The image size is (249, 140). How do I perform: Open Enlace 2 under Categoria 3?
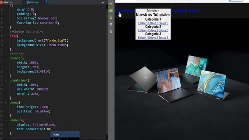pos(153,38)
